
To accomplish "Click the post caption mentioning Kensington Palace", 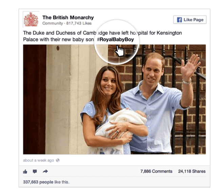I will 102,36.
